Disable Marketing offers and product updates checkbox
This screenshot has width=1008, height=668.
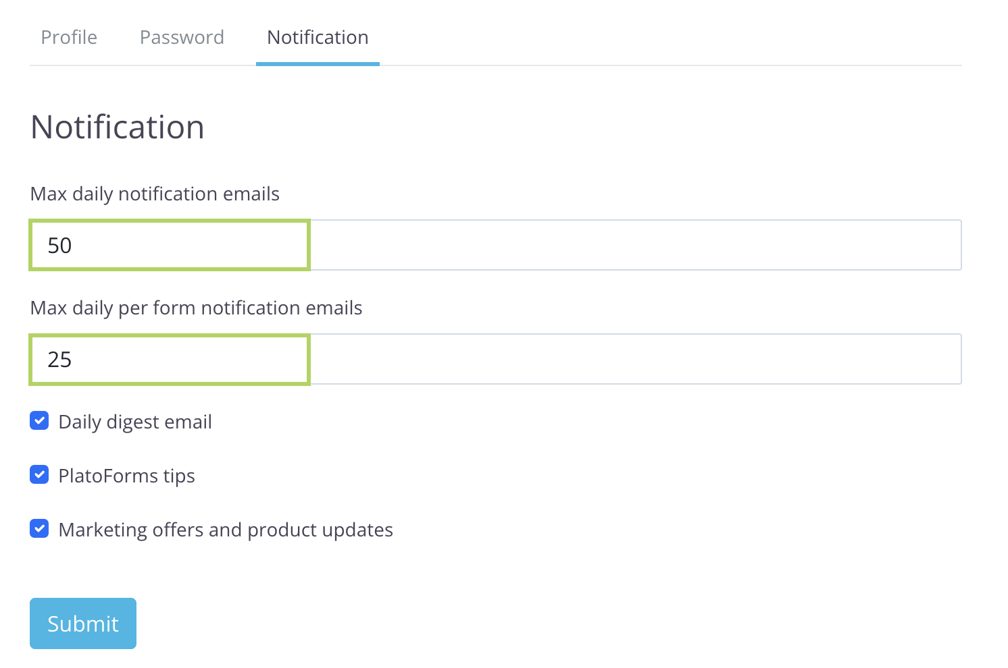pyautogui.click(x=39, y=529)
